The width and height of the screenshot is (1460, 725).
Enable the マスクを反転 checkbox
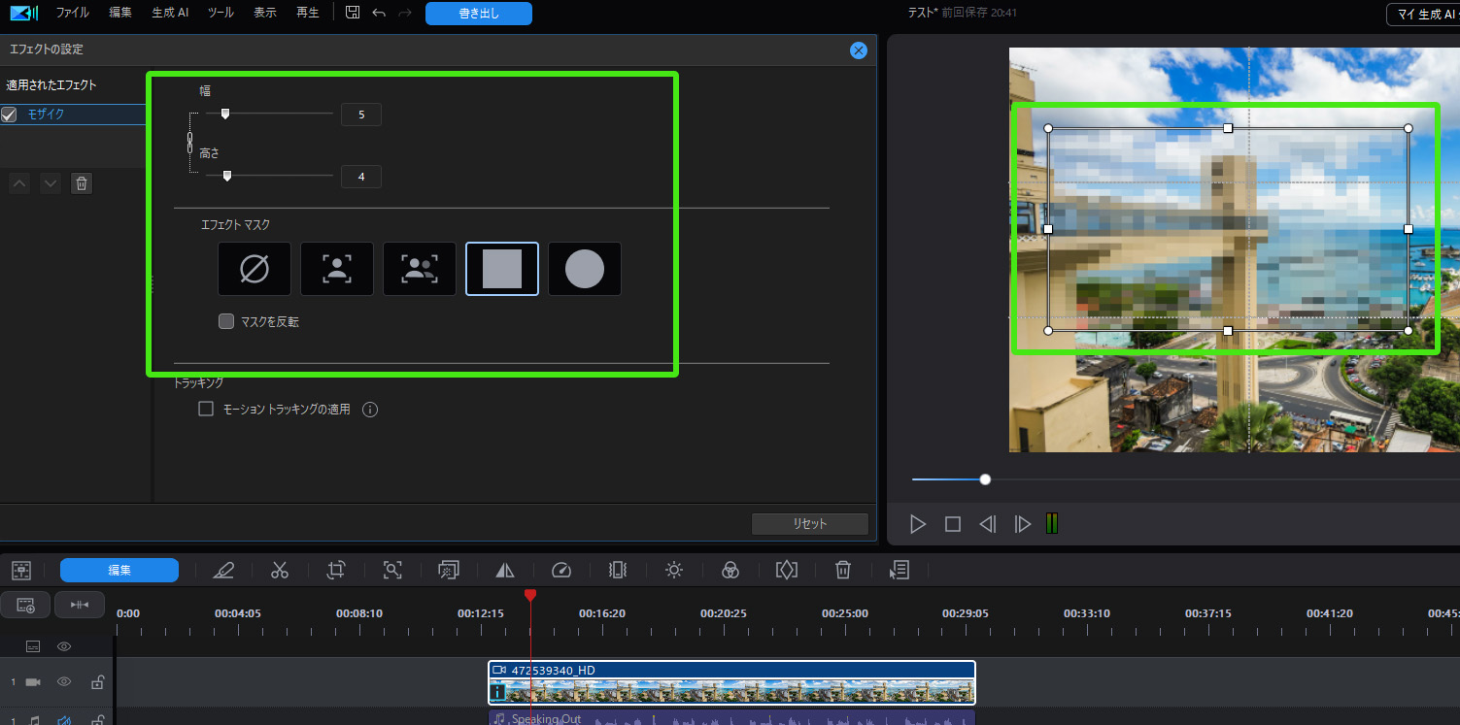226,321
